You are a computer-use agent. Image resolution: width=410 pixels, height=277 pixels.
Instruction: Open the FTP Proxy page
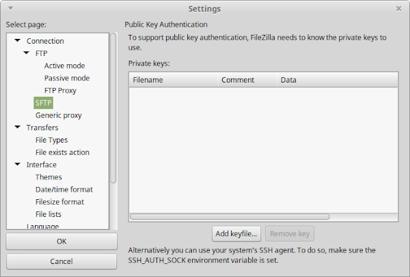coord(60,91)
